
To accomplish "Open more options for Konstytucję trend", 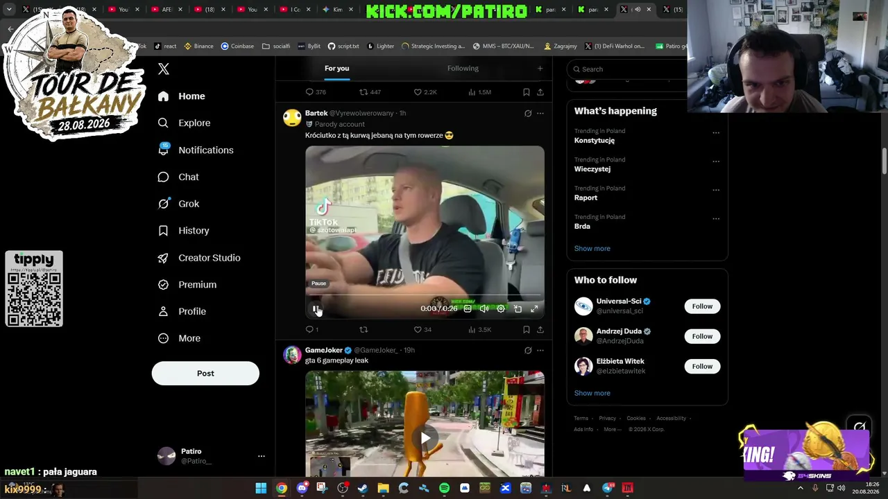I will point(716,132).
